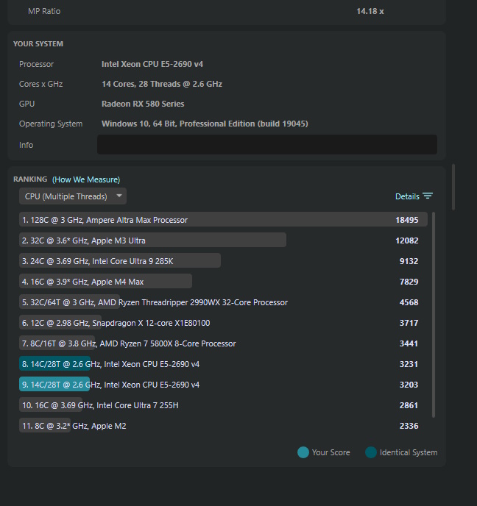
Task: Click the score value 3231
Action: [409, 364]
